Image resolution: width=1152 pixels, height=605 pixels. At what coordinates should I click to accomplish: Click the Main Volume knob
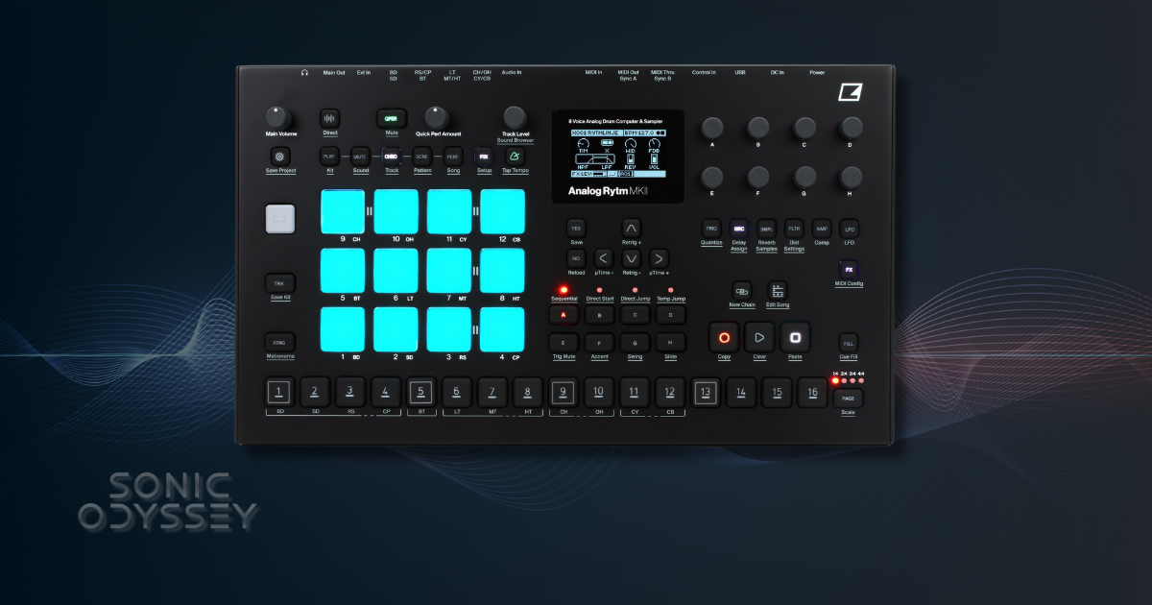(276, 117)
